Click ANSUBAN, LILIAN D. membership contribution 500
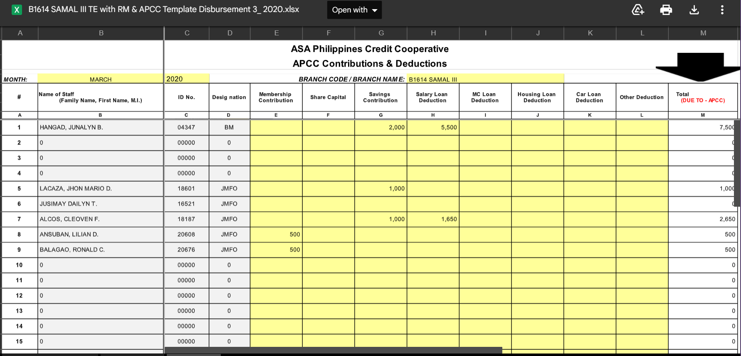The image size is (741, 356). 276,234
